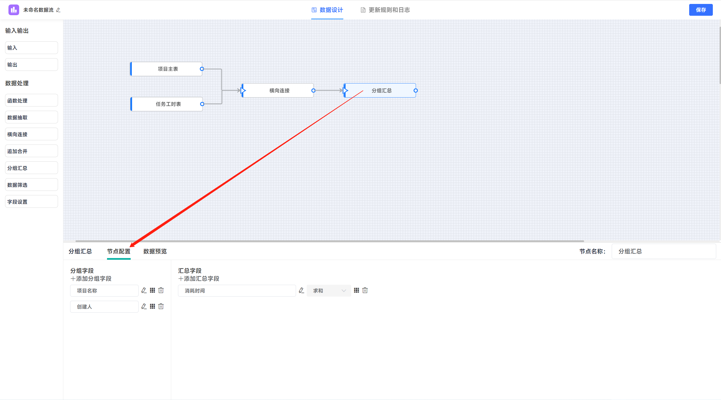Delete the 项目名称 group field
This screenshot has height=400, width=721.
pos(161,290)
